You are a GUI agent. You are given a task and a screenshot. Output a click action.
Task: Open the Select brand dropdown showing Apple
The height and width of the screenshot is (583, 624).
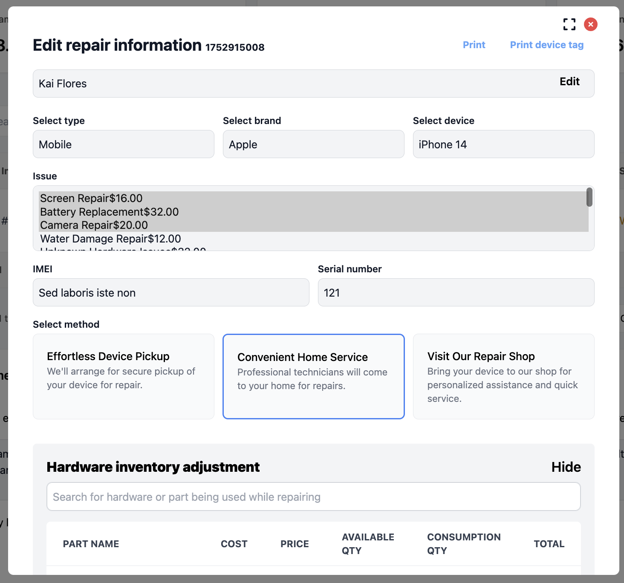[x=313, y=144]
